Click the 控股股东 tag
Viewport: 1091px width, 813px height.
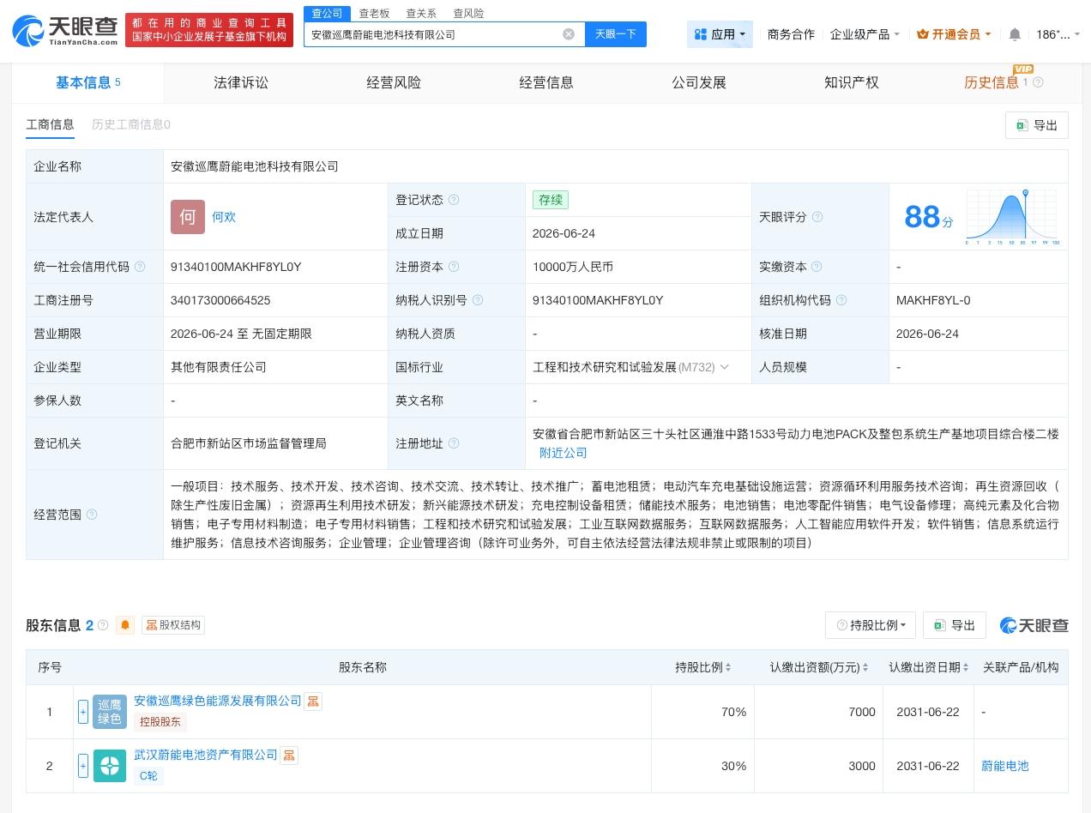160,722
